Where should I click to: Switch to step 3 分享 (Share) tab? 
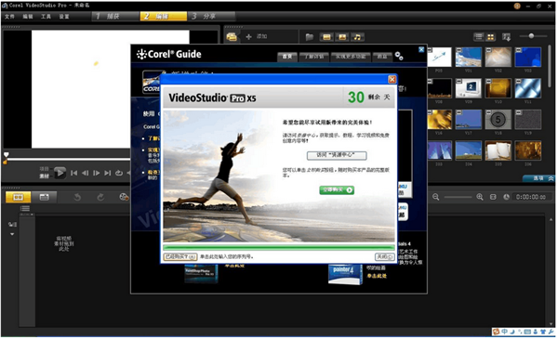pos(211,17)
